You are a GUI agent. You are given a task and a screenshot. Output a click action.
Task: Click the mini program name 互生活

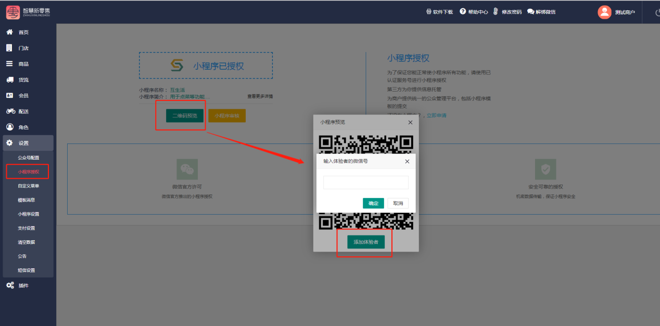[177, 90]
